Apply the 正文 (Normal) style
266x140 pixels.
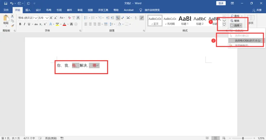point(155,21)
